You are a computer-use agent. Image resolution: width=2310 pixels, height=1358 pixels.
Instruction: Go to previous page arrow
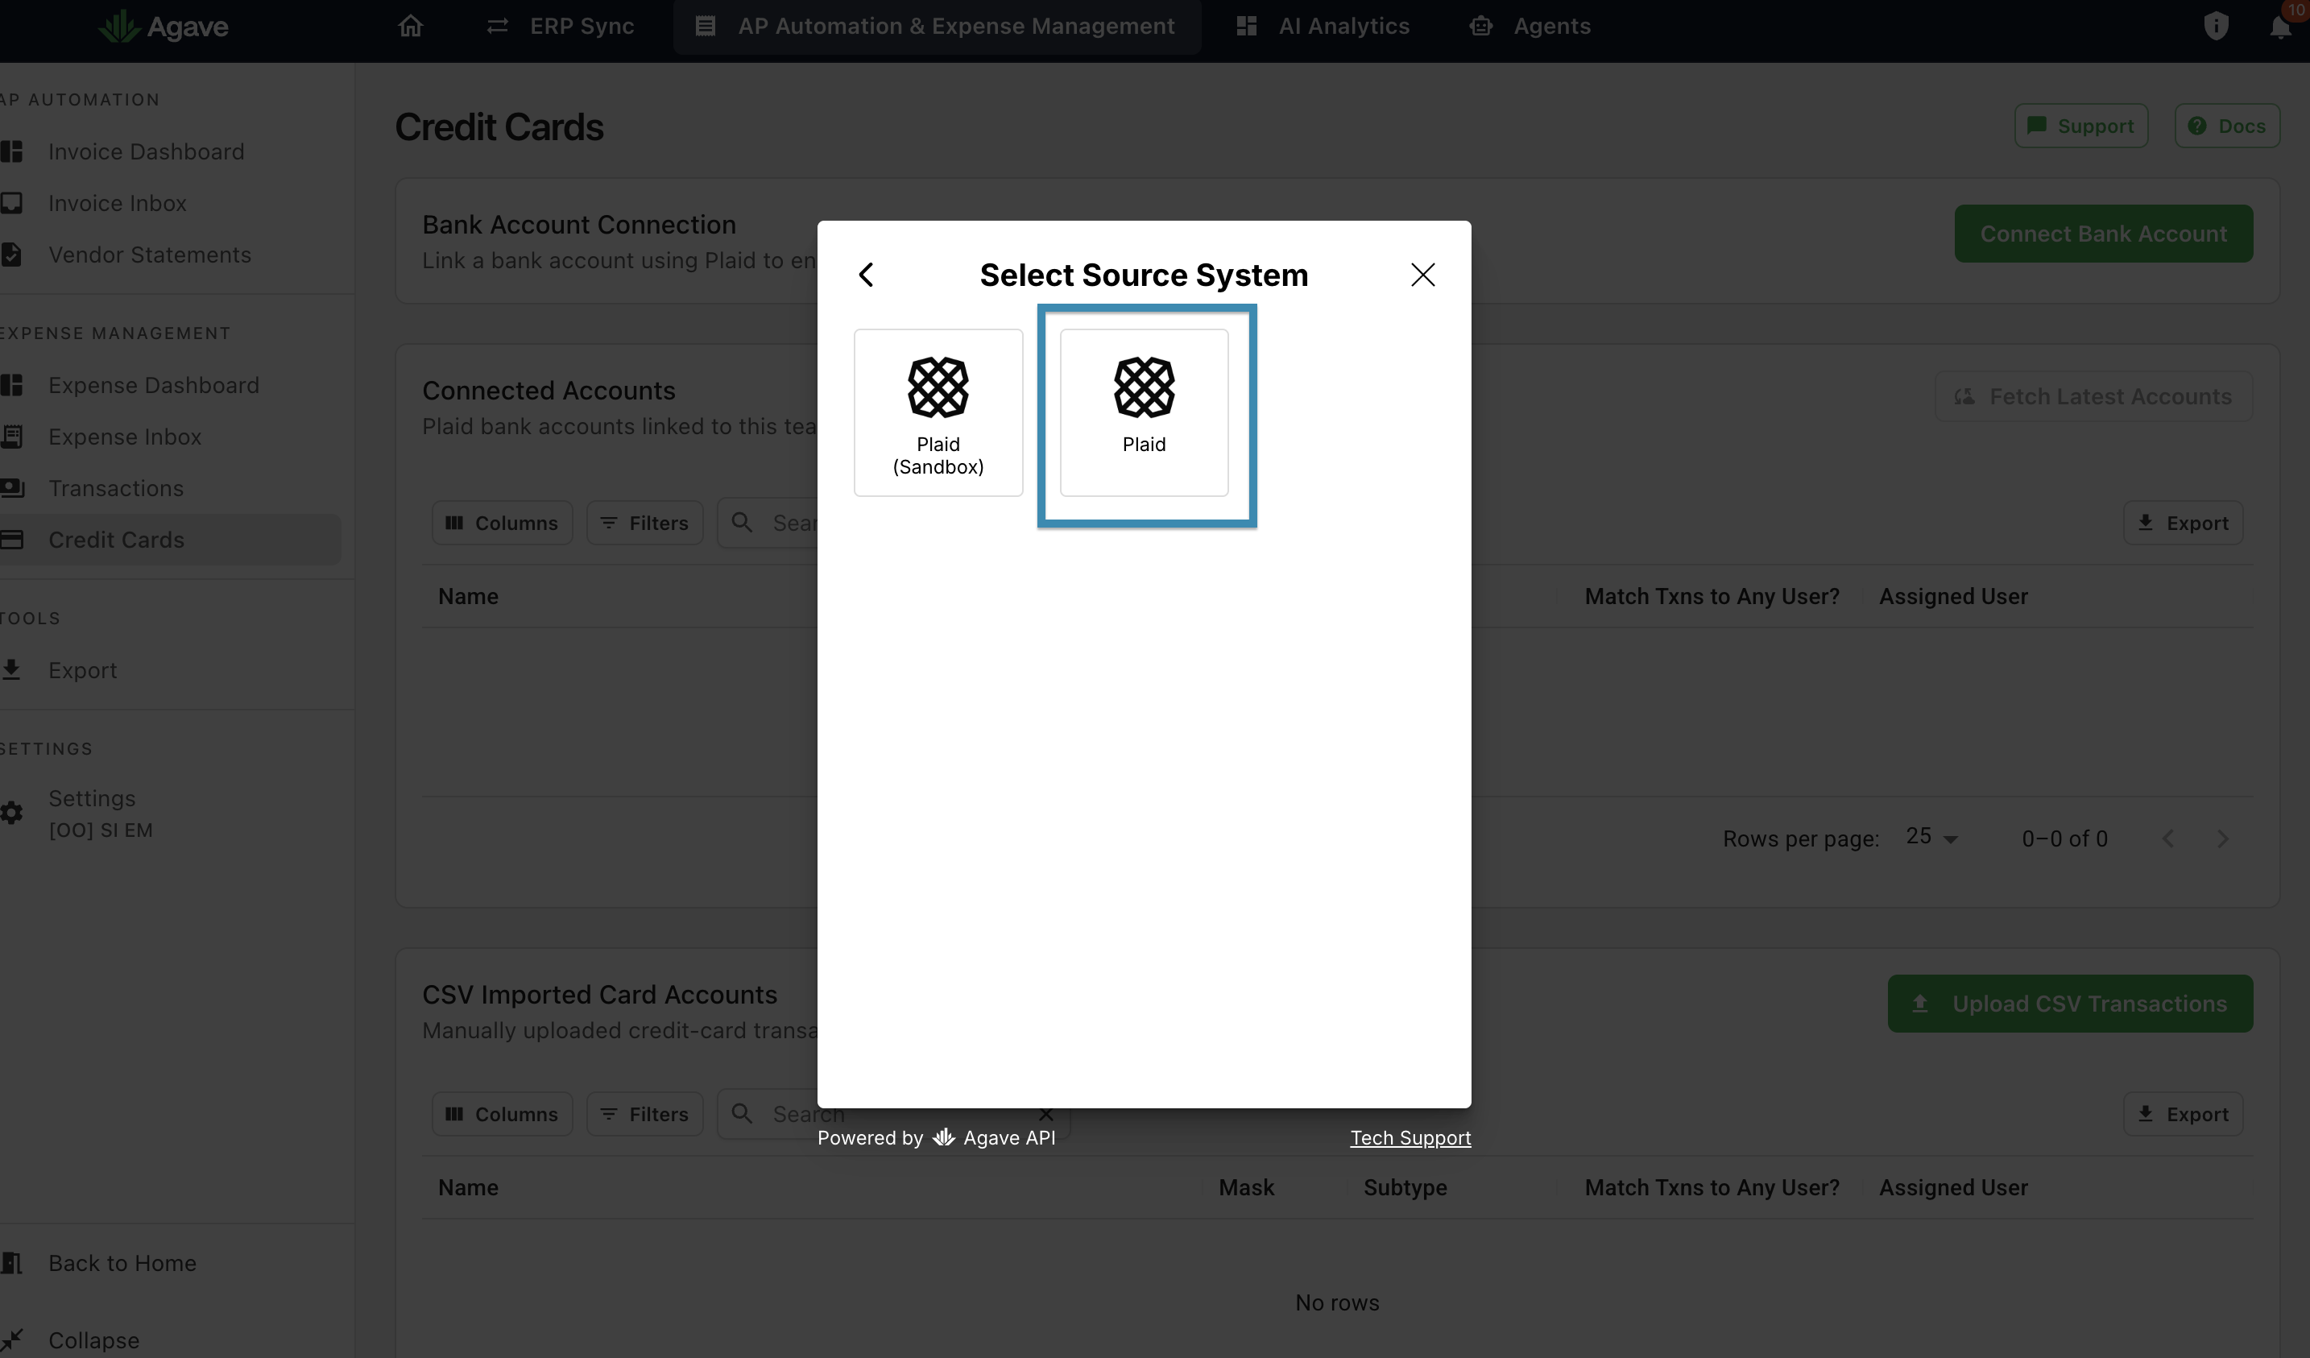click(2168, 838)
